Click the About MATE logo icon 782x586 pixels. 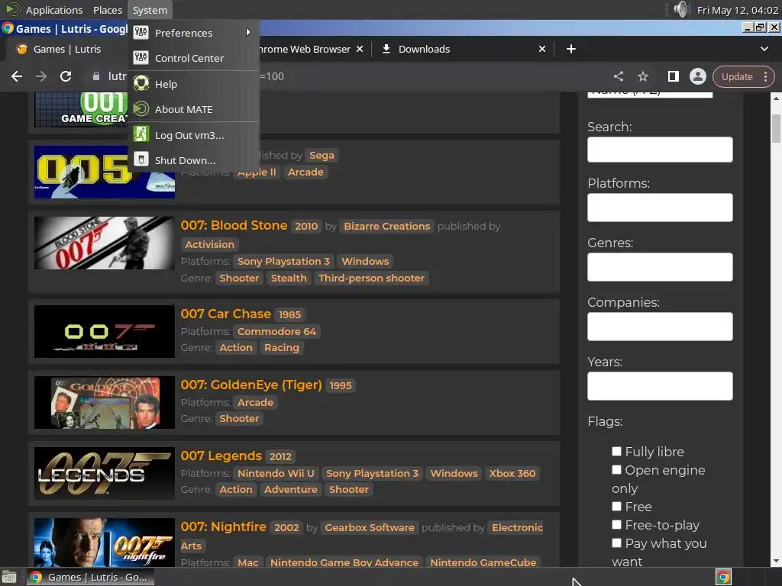141,109
